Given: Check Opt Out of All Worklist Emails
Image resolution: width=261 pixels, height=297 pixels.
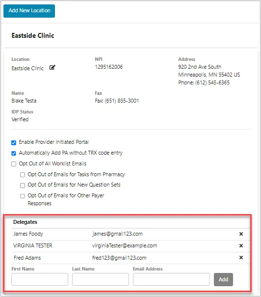Looking at the screenshot, I should coord(14,164).
